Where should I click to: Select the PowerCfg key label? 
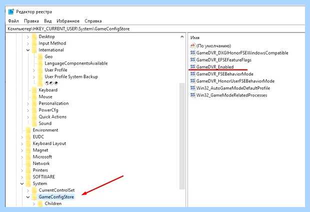(48, 110)
